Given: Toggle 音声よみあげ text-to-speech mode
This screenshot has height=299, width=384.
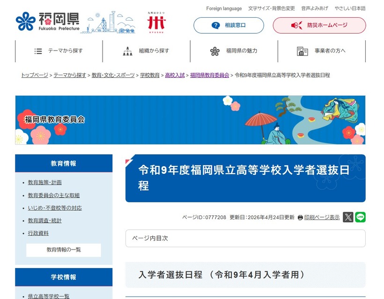Looking at the screenshot, I should pos(315,8).
